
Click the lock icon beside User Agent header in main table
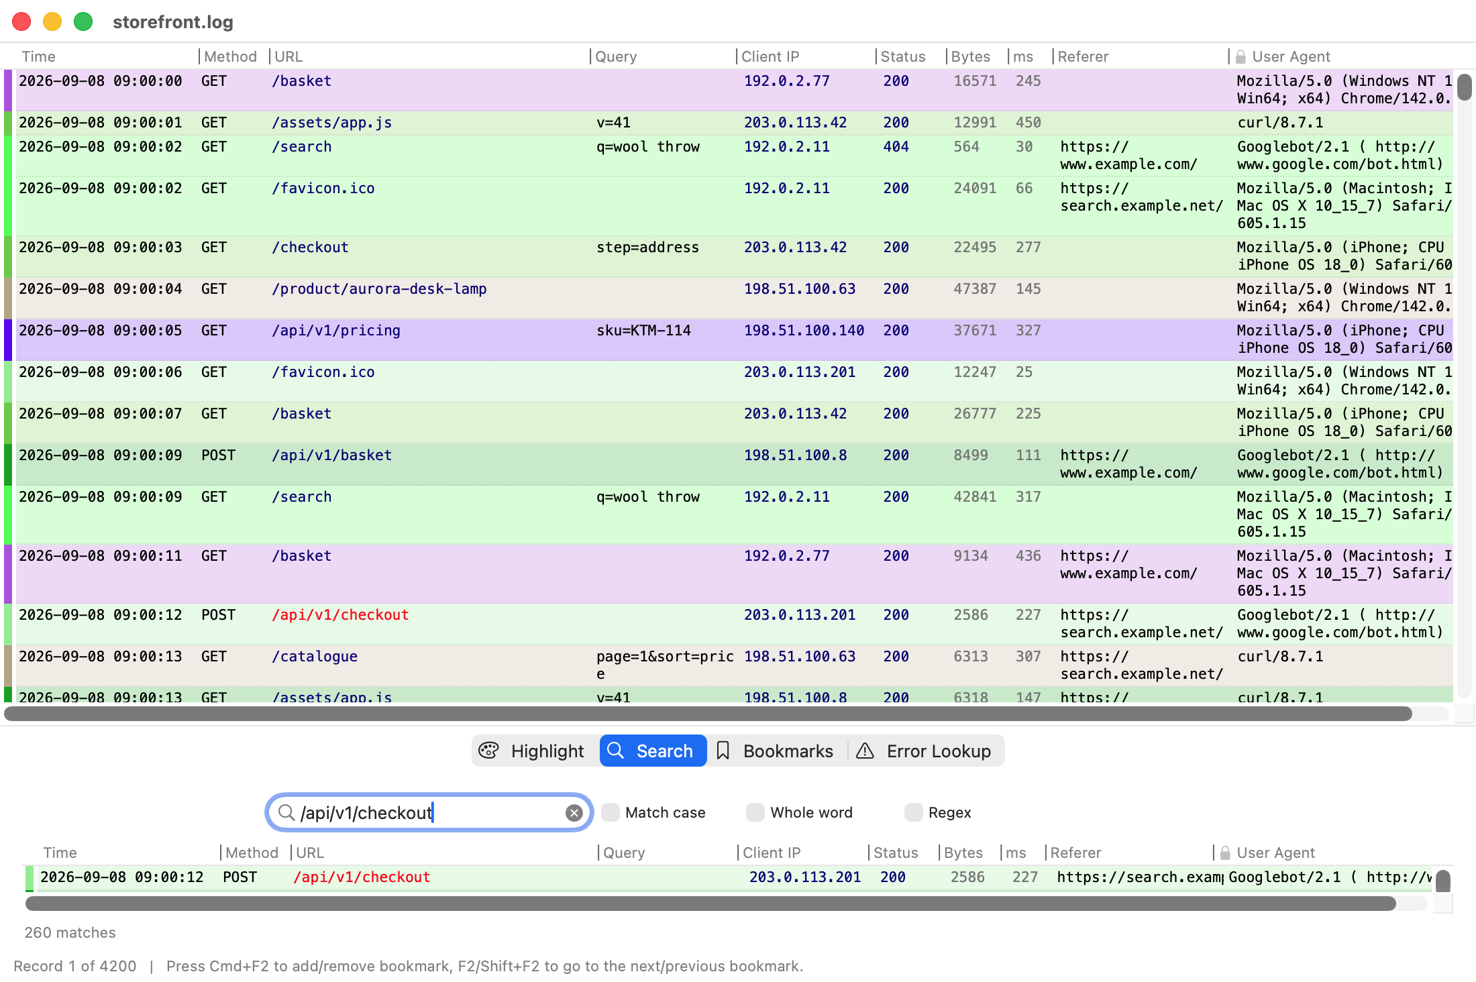tap(1241, 57)
